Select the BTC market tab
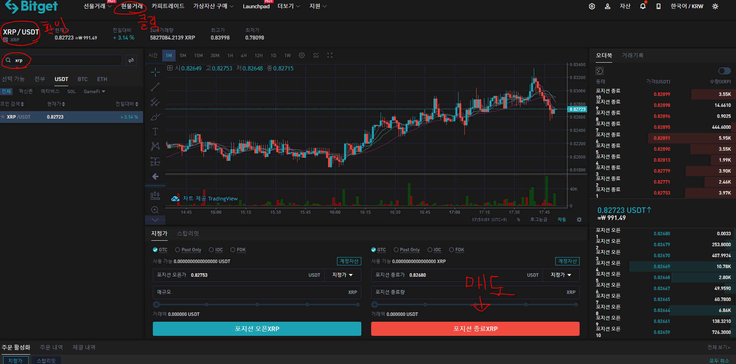Viewport: 736px width, 364px height. point(83,79)
